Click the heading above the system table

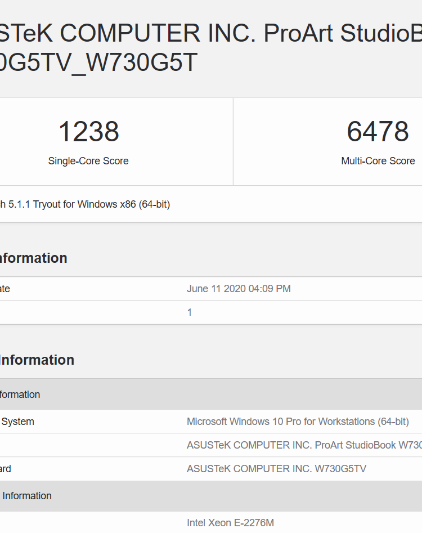tap(37, 360)
